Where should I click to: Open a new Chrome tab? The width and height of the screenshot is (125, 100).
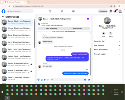pyautogui.click(x=28, y=2)
